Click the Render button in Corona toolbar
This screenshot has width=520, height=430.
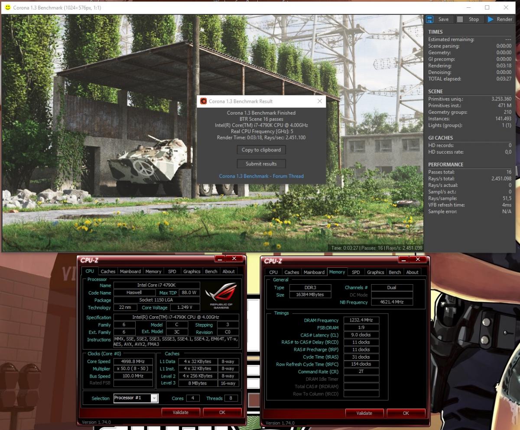pyautogui.click(x=500, y=19)
